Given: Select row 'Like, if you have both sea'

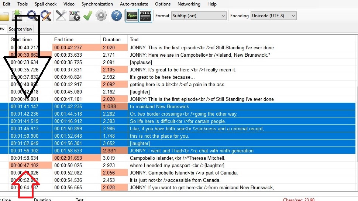Looking at the screenshot, I should tap(178, 128).
